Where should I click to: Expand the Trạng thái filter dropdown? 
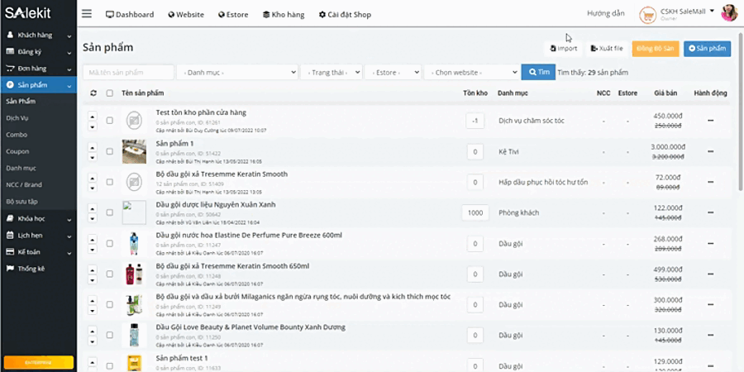pyautogui.click(x=331, y=73)
